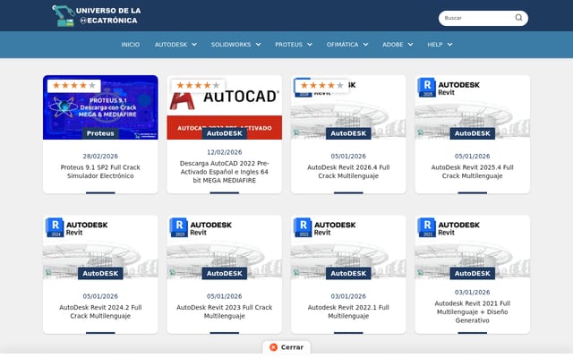Viewport: 573px width, 358px height.
Task: Click the Proteus category badge
Action: [x=100, y=133]
